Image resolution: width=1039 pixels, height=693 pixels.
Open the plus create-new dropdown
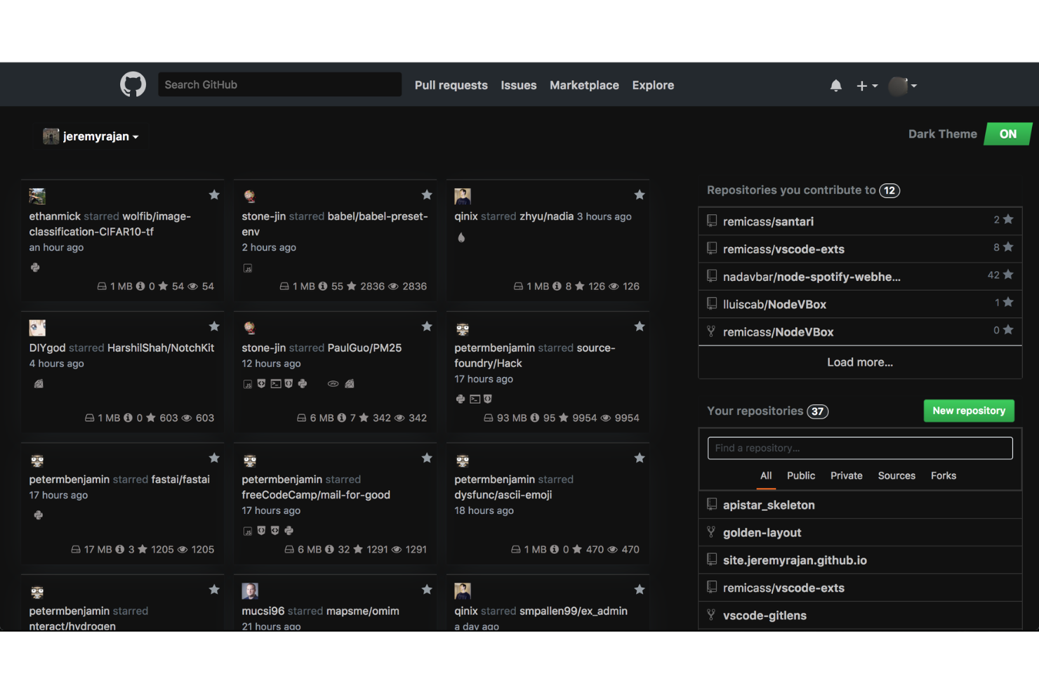click(x=866, y=85)
